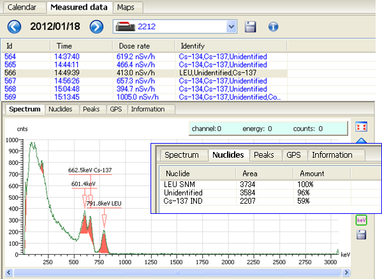Click the save disk icon beside device dropdown
The width and height of the screenshot is (382, 279).
250,27
